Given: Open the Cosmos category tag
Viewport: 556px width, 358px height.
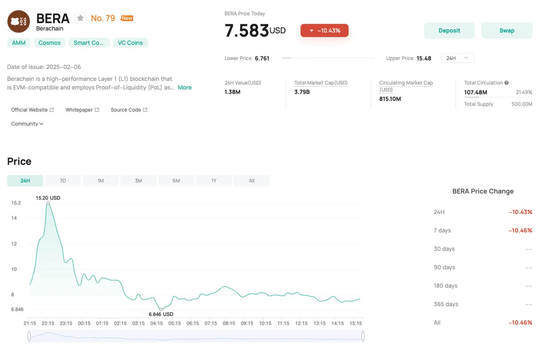Looking at the screenshot, I should (x=50, y=43).
